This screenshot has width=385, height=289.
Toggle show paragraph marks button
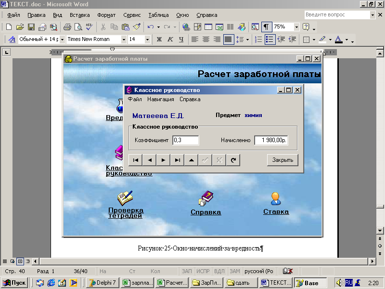[266, 27]
